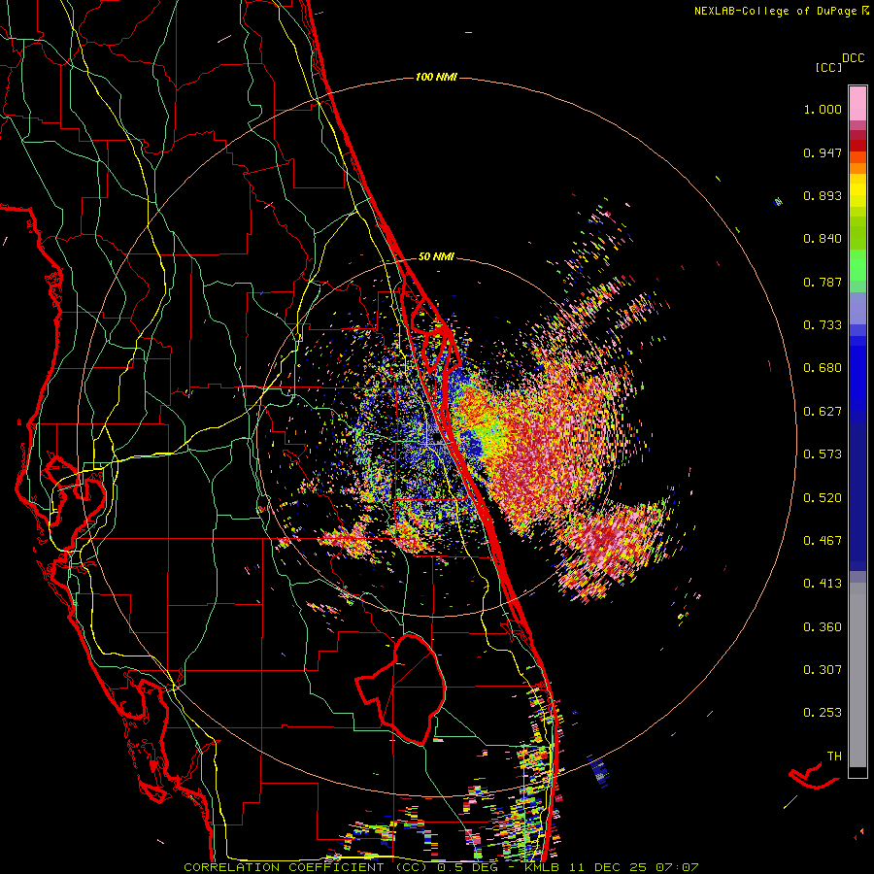Viewport: 874px width, 874px height.
Task: Click the 0.893 color scale label
Action: tap(823, 195)
